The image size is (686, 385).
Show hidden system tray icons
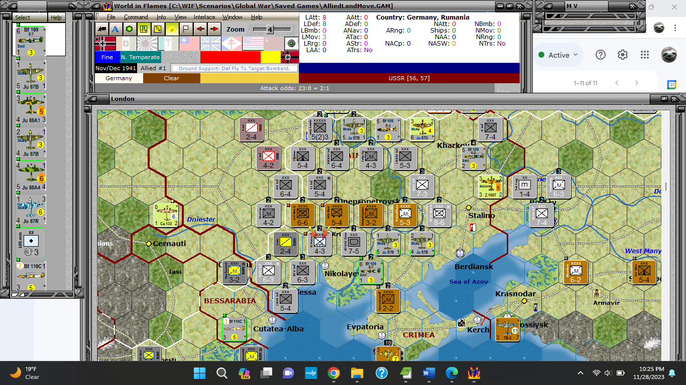[x=581, y=373]
